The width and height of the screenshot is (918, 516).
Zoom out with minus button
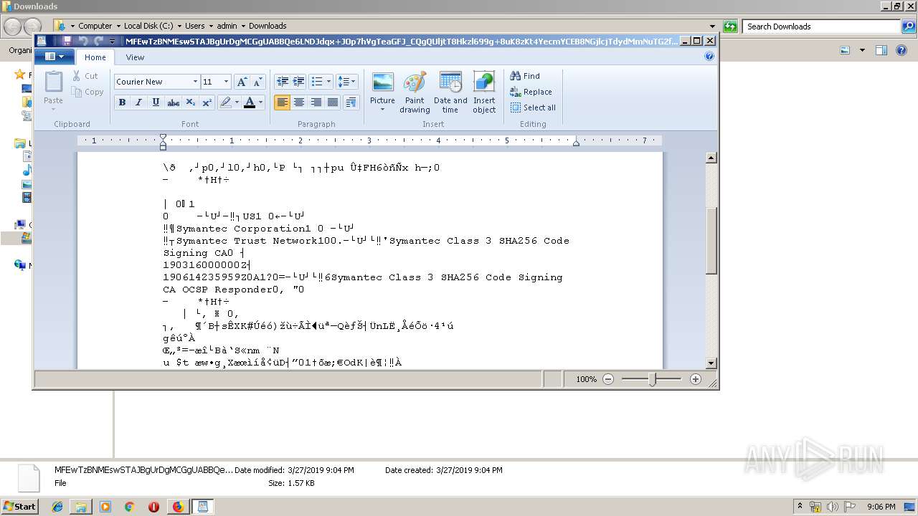[x=608, y=379]
